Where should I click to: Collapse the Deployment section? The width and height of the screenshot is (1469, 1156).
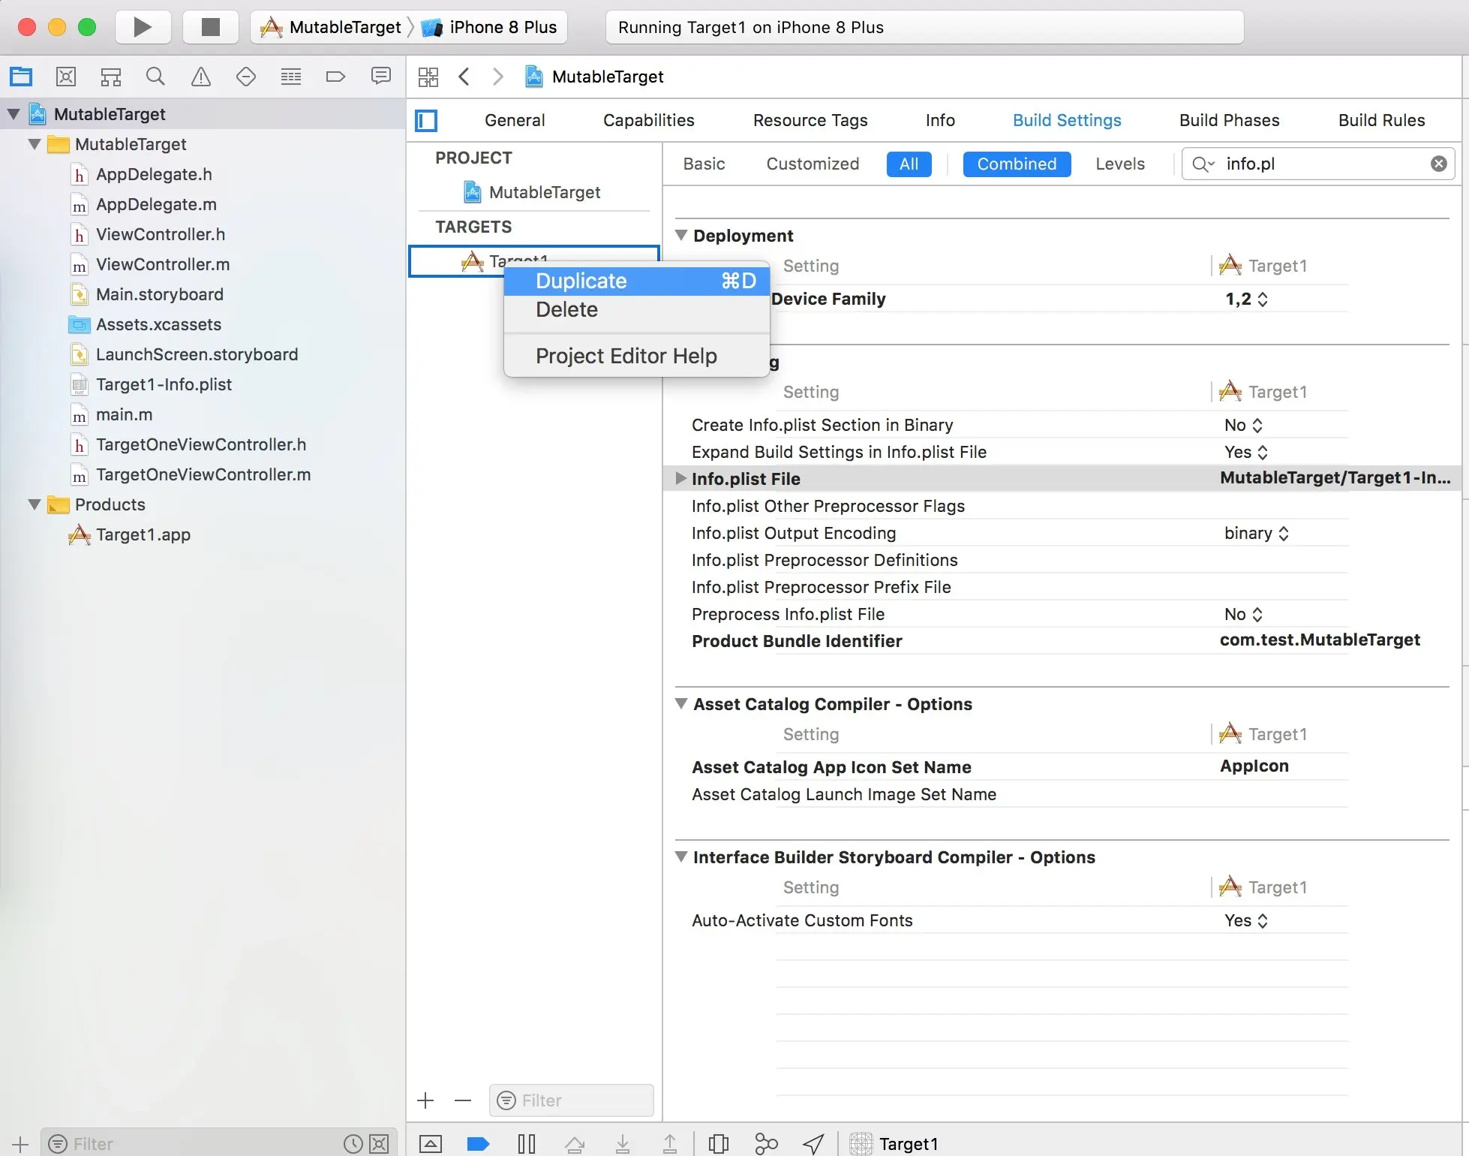pos(681,235)
